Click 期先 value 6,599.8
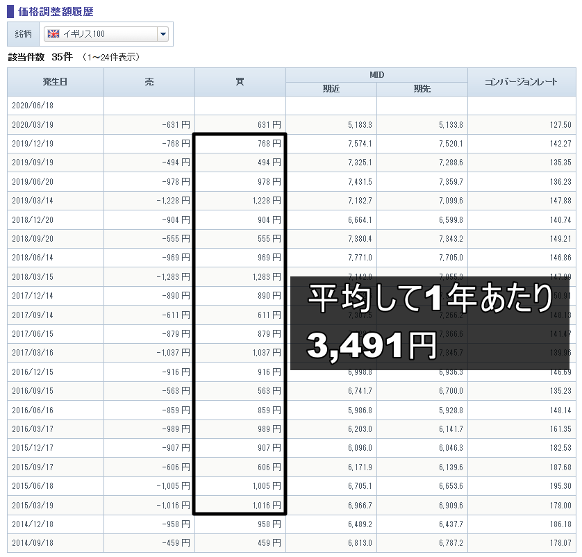 (x=451, y=220)
